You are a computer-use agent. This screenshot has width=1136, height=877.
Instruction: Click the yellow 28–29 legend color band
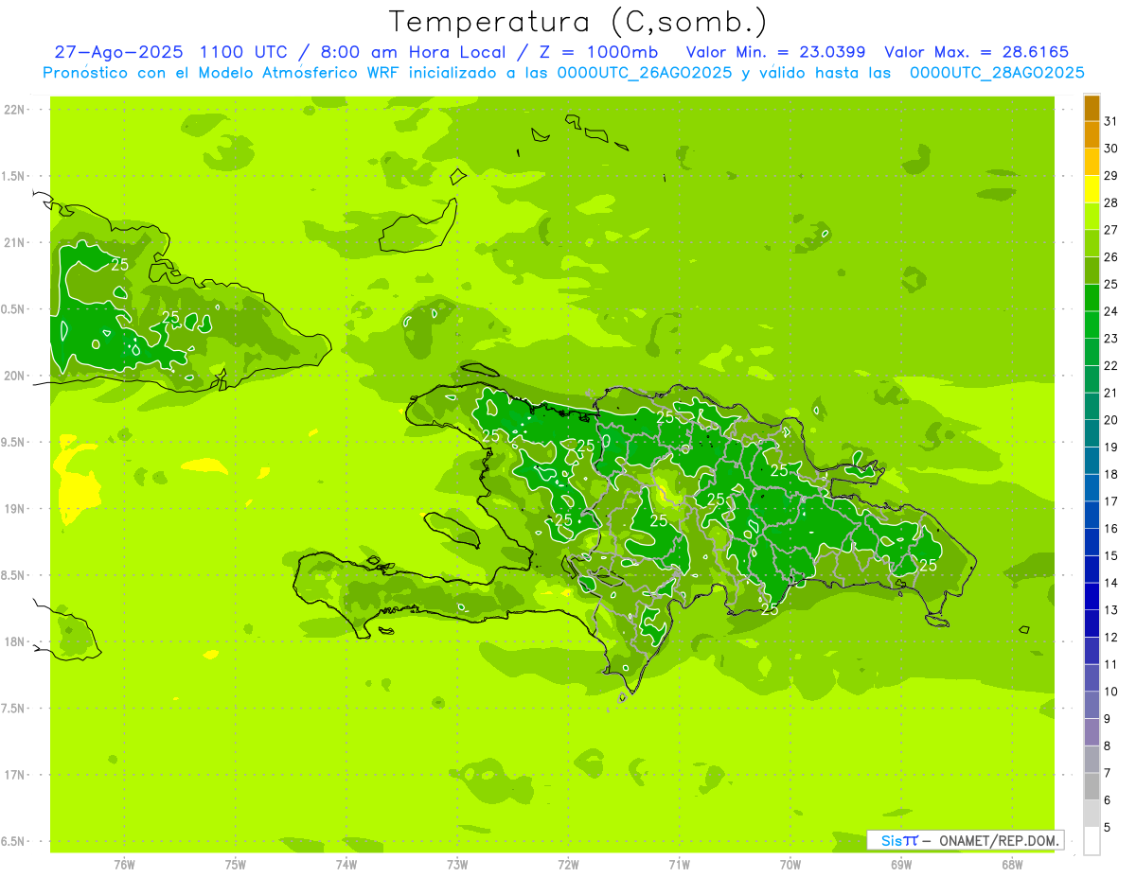click(x=1092, y=189)
